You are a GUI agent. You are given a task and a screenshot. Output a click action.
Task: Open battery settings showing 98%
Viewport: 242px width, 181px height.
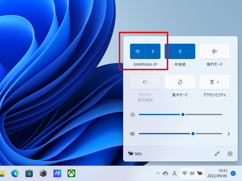point(135,153)
